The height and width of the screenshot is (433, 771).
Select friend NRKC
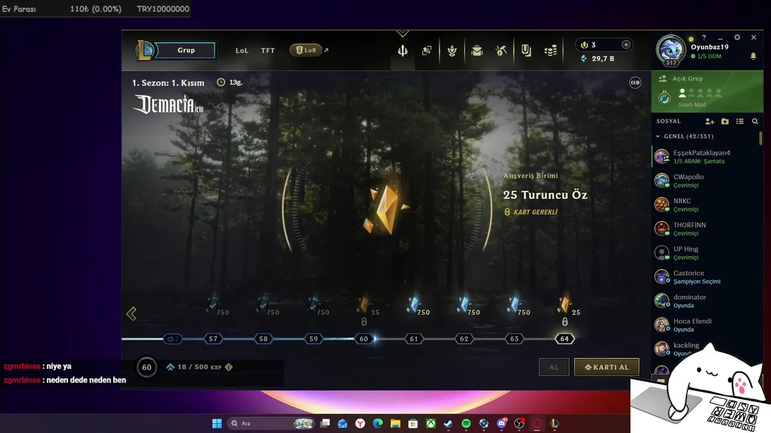705,204
